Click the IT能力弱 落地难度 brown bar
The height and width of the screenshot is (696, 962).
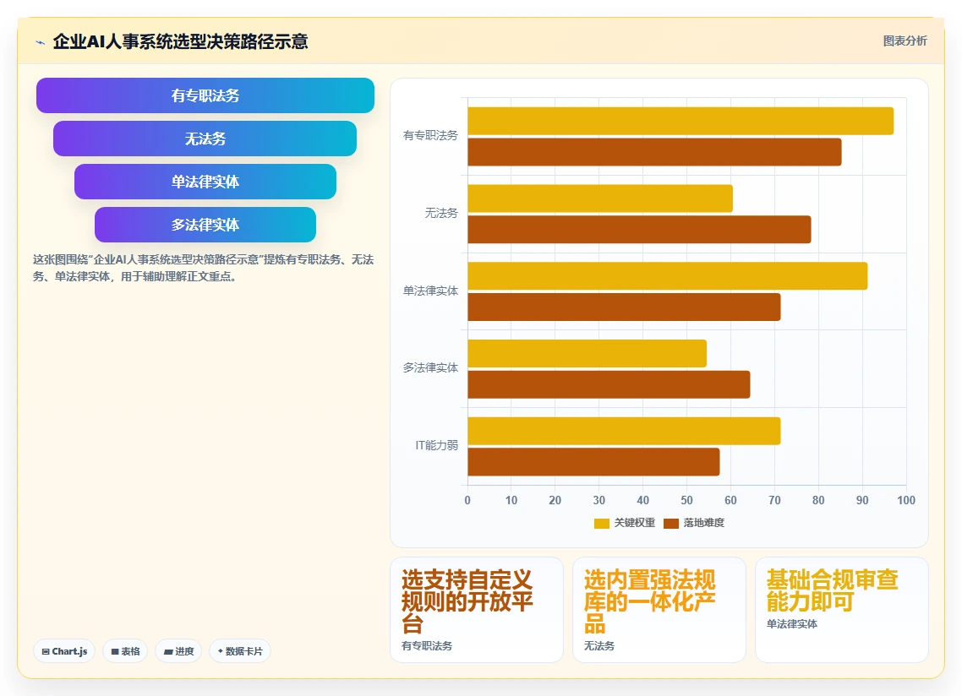point(593,462)
